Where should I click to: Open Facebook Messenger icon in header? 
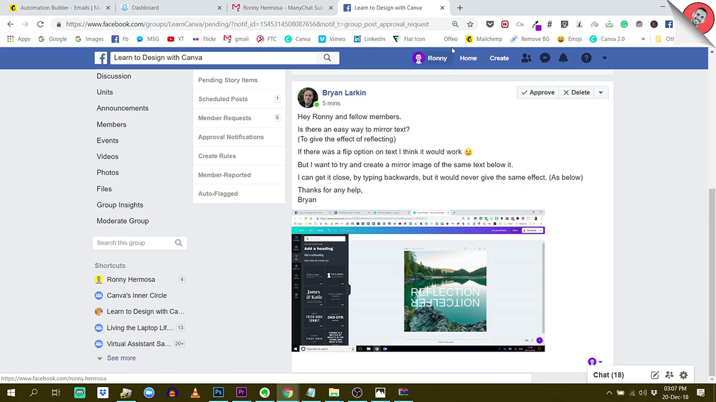tap(545, 58)
